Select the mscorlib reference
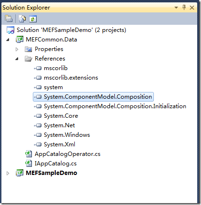201x205 pixels. tap(56, 68)
